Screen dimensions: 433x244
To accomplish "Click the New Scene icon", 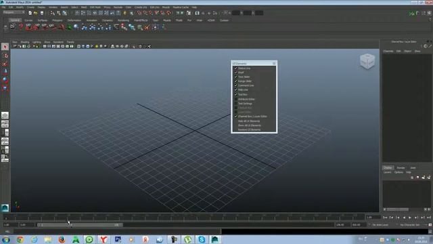I will [x=30, y=13].
